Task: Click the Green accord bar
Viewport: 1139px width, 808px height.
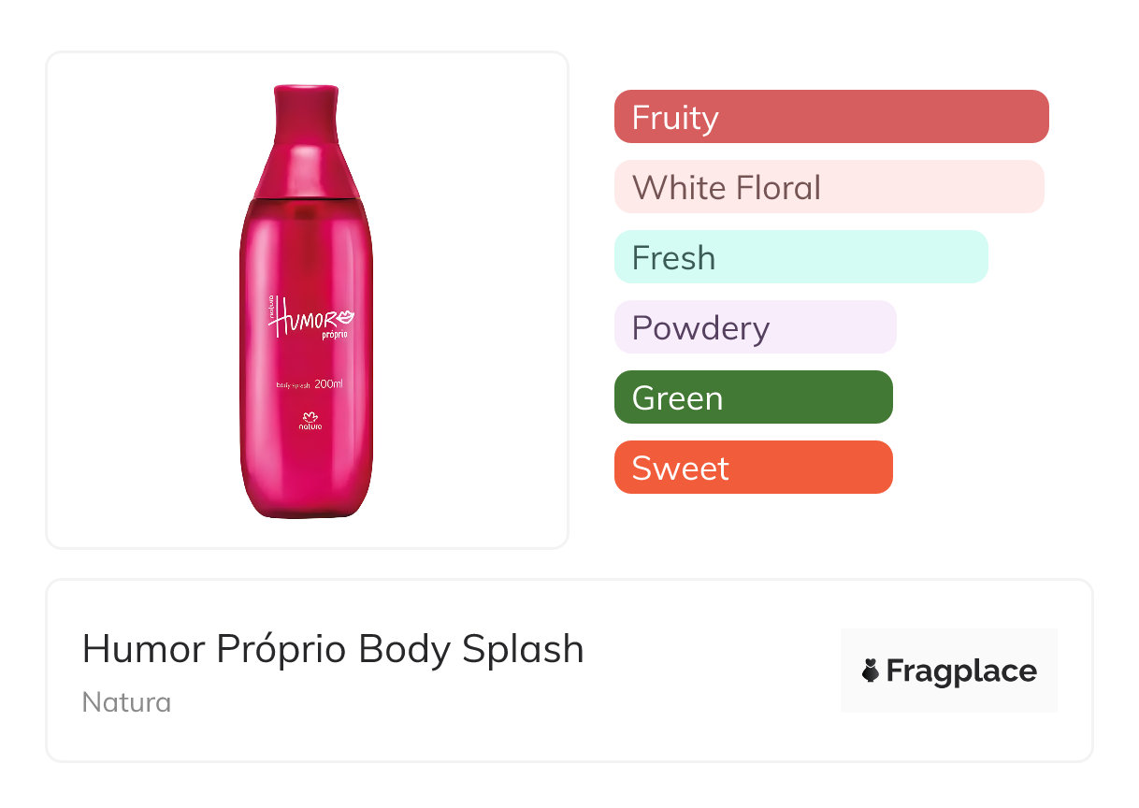Action: (753, 397)
